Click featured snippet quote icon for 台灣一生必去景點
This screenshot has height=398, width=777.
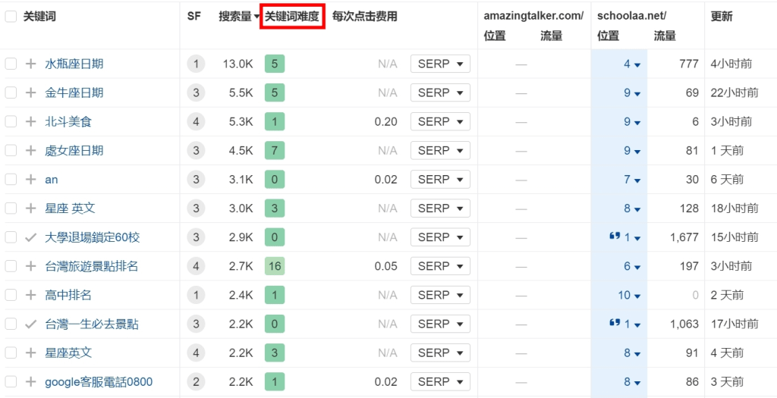click(x=615, y=323)
